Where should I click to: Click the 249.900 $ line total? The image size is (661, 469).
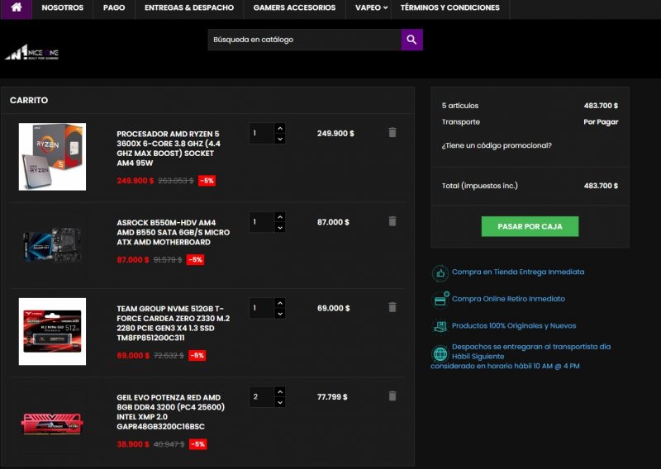(335, 133)
